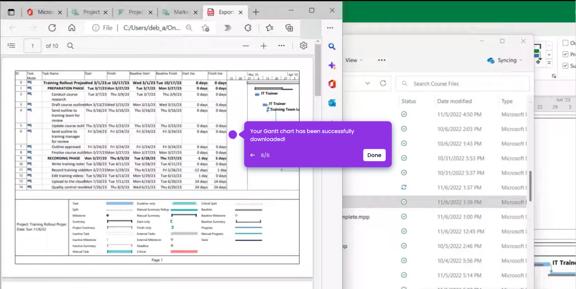
Task: Open ribbon group dialog launcher
Action: [x=554, y=76]
